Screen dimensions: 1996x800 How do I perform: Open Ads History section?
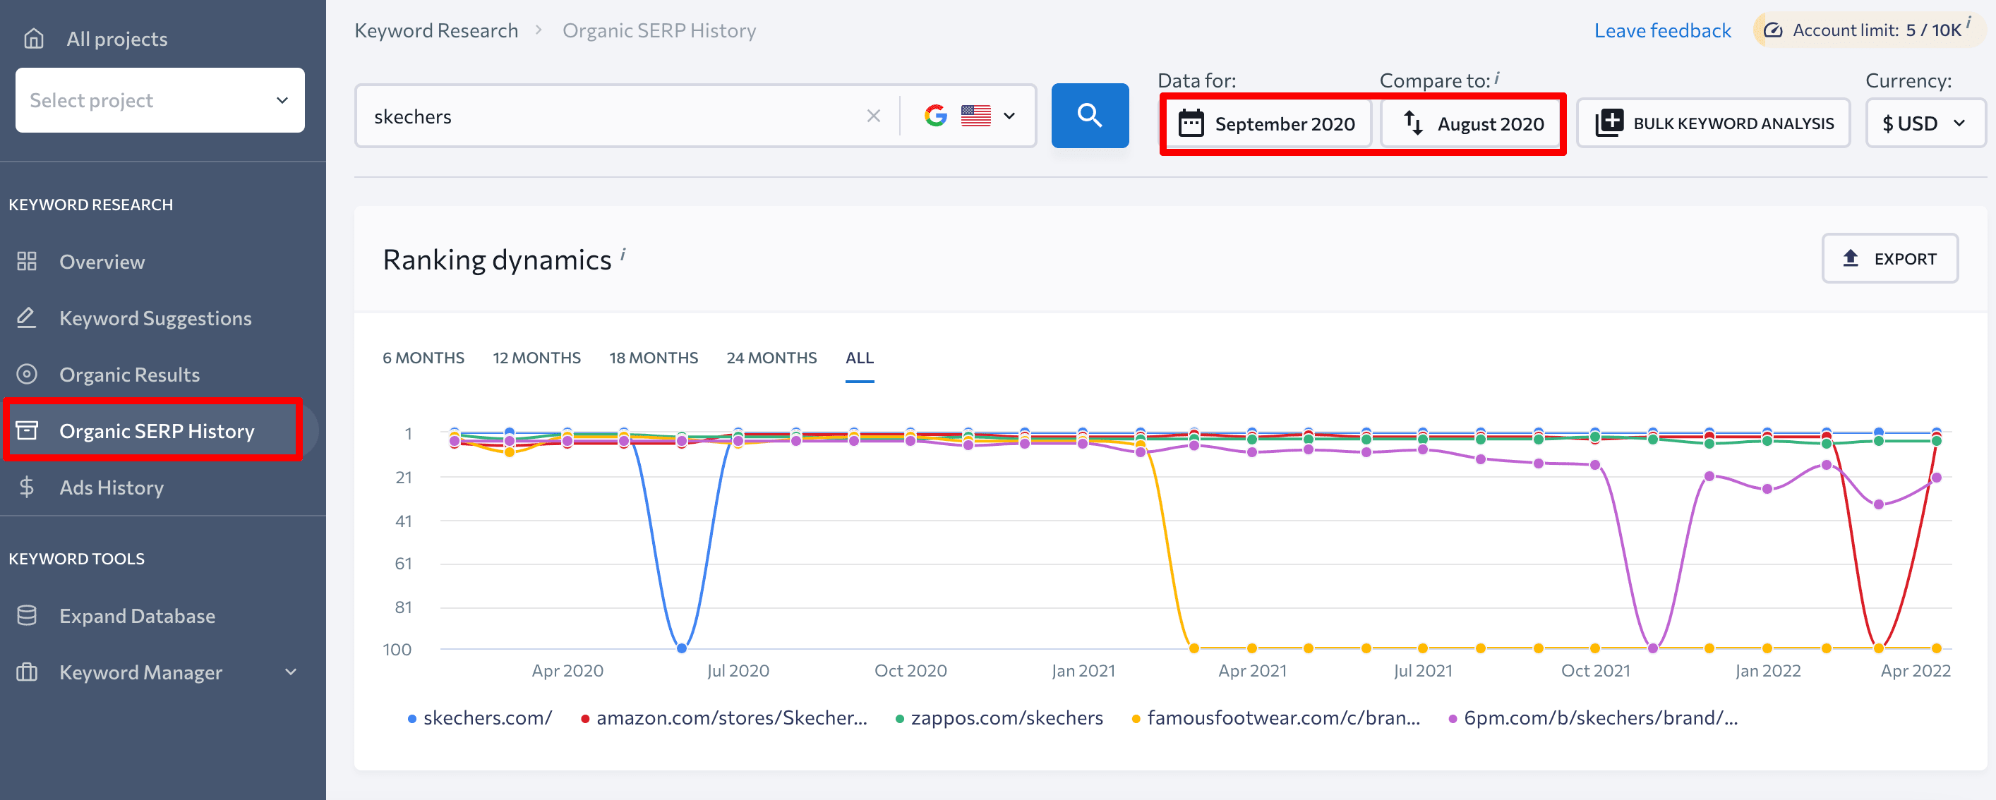pyautogui.click(x=112, y=487)
